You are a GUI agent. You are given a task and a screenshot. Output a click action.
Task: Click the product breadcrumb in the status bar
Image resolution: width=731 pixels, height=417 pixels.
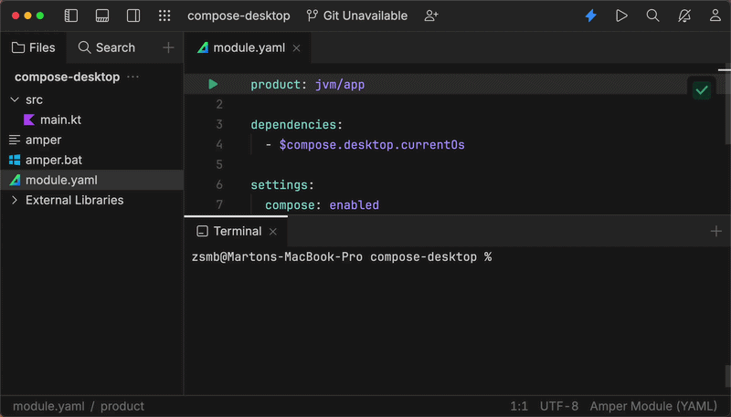coord(122,406)
